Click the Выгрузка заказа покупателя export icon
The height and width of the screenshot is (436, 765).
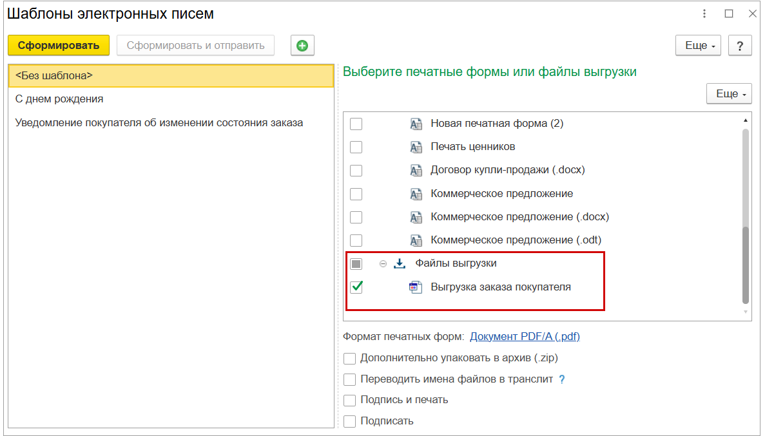(x=415, y=287)
